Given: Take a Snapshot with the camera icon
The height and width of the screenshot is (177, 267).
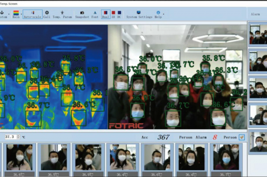Looking at the screenshot, I should tap(82, 14).
